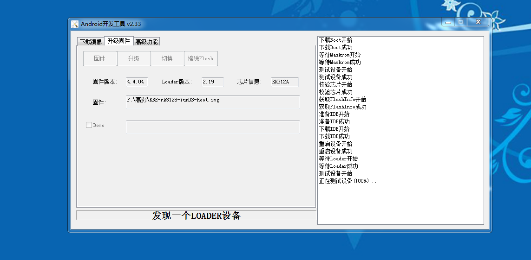Select log line 下载IDB开始

(x=334, y=129)
